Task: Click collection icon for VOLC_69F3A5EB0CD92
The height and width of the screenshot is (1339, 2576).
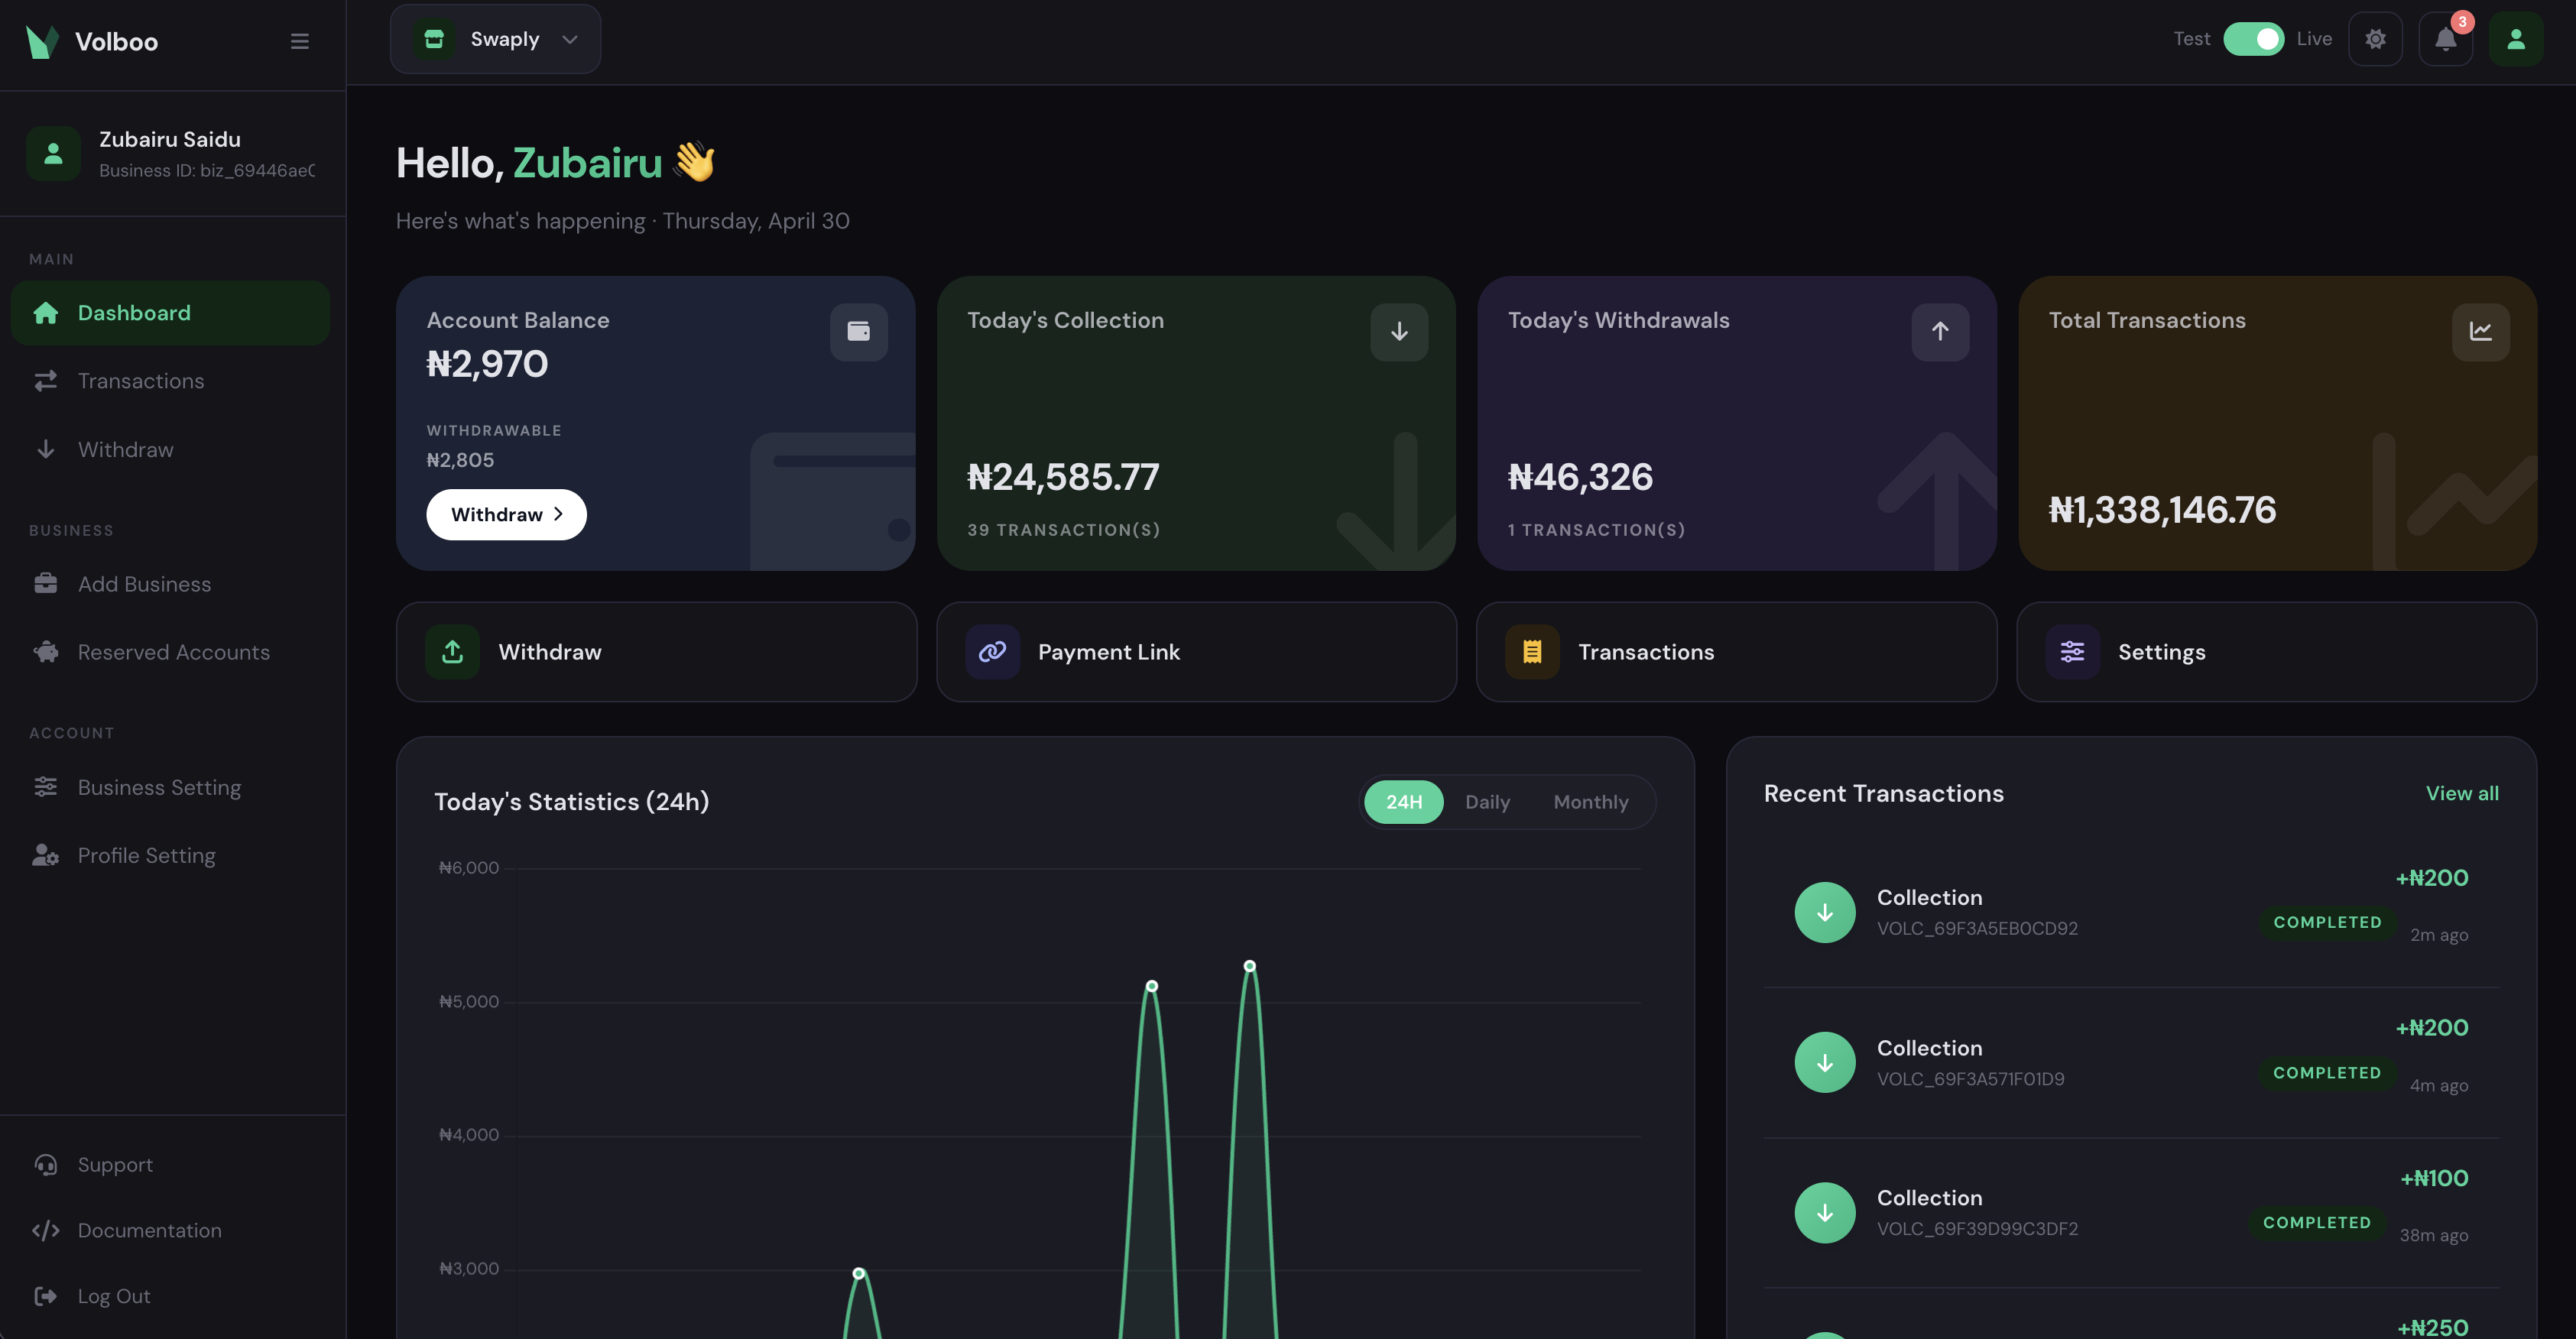Action: [1824, 913]
